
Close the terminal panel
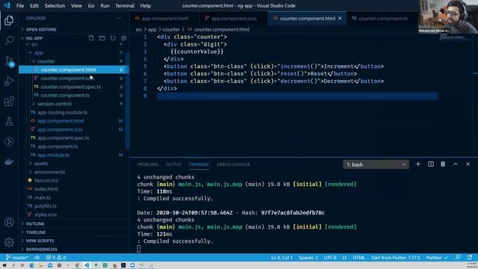[x=468, y=164]
